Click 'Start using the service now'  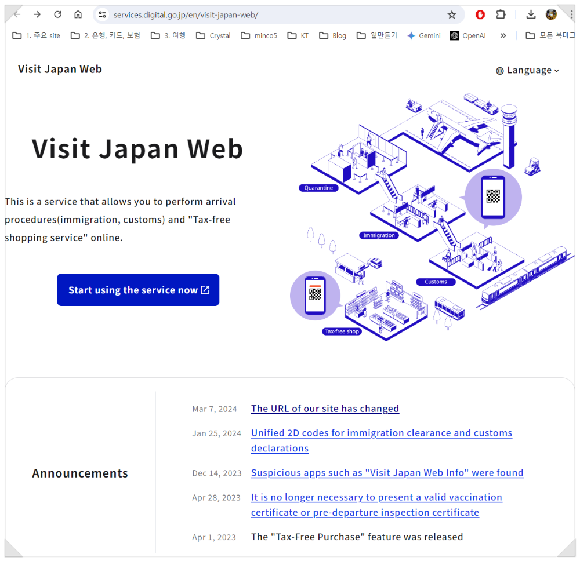pyautogui.click(x=137, y=290)
